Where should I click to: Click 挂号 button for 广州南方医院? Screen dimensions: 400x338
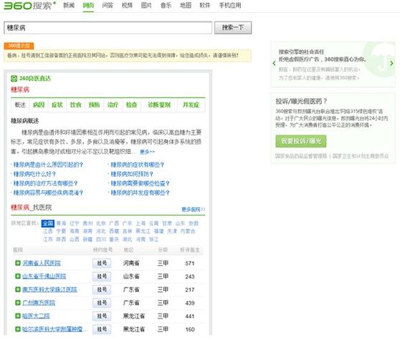coord(102,303)
